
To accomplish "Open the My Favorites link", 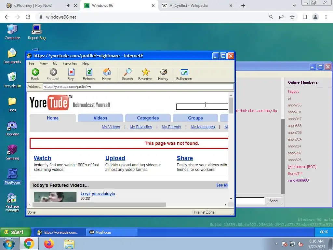I will [141, 127].
